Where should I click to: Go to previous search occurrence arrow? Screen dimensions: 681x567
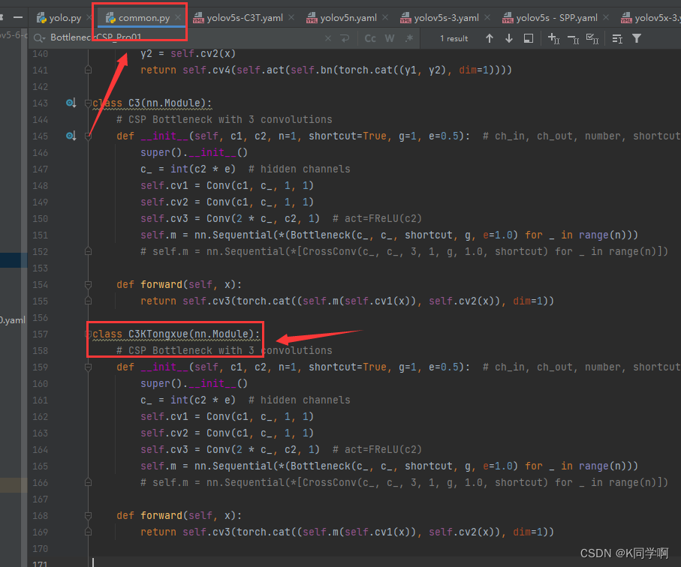coord(490,38)
